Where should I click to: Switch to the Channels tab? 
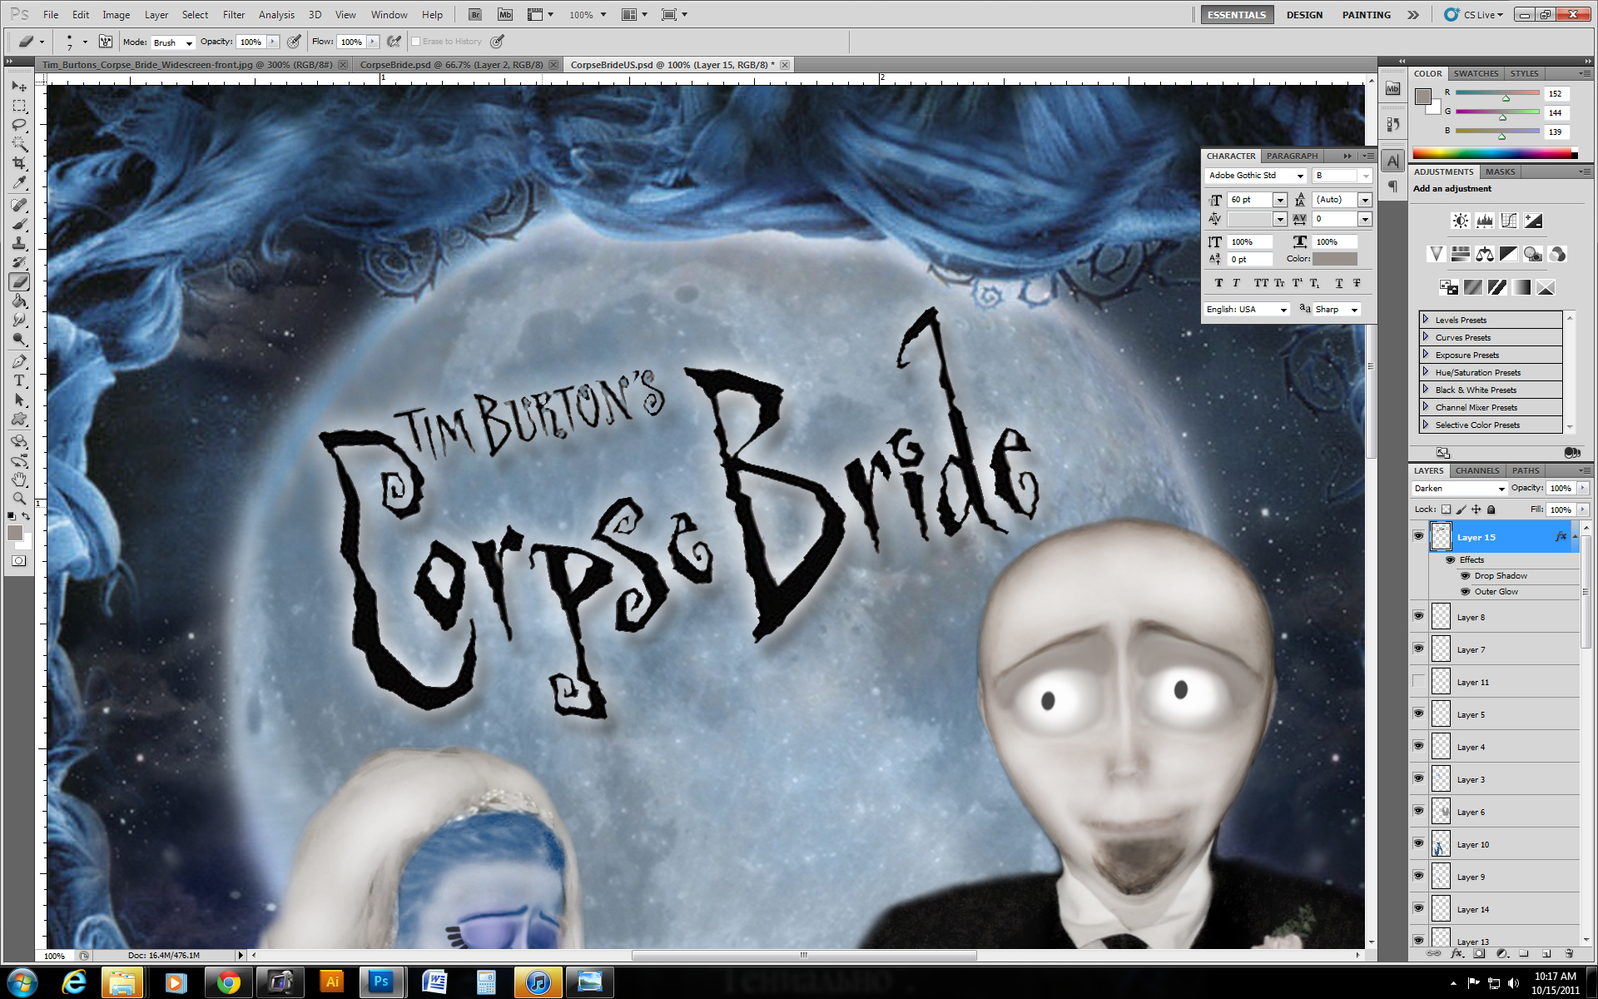click(1477, 471)
